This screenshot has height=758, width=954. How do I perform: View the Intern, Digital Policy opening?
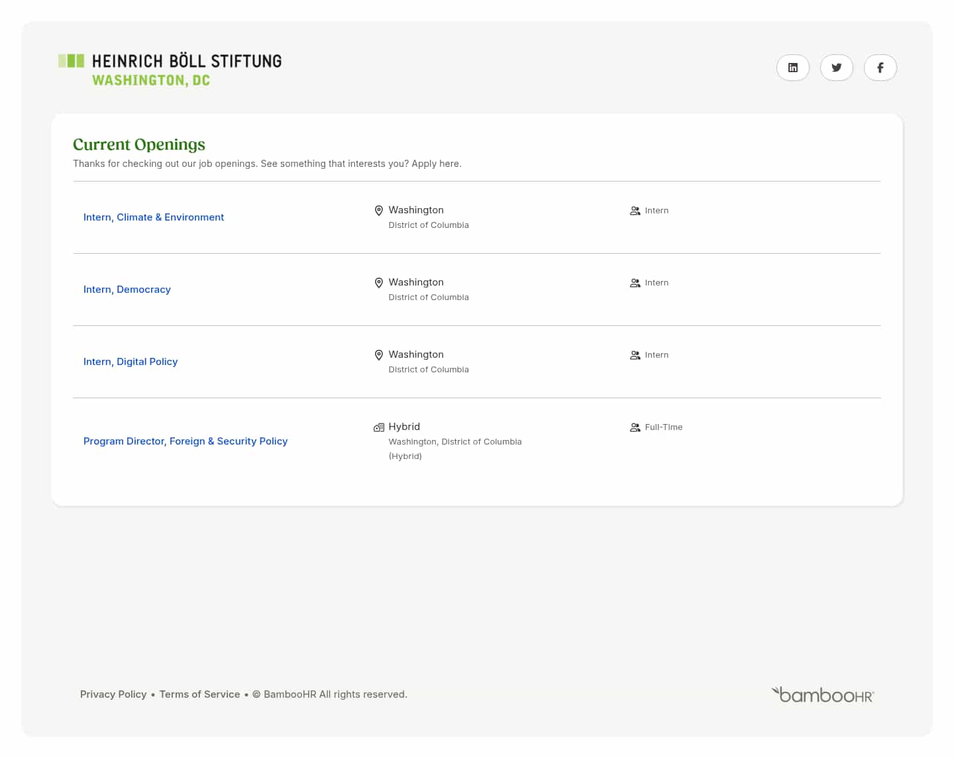(131, 362)
